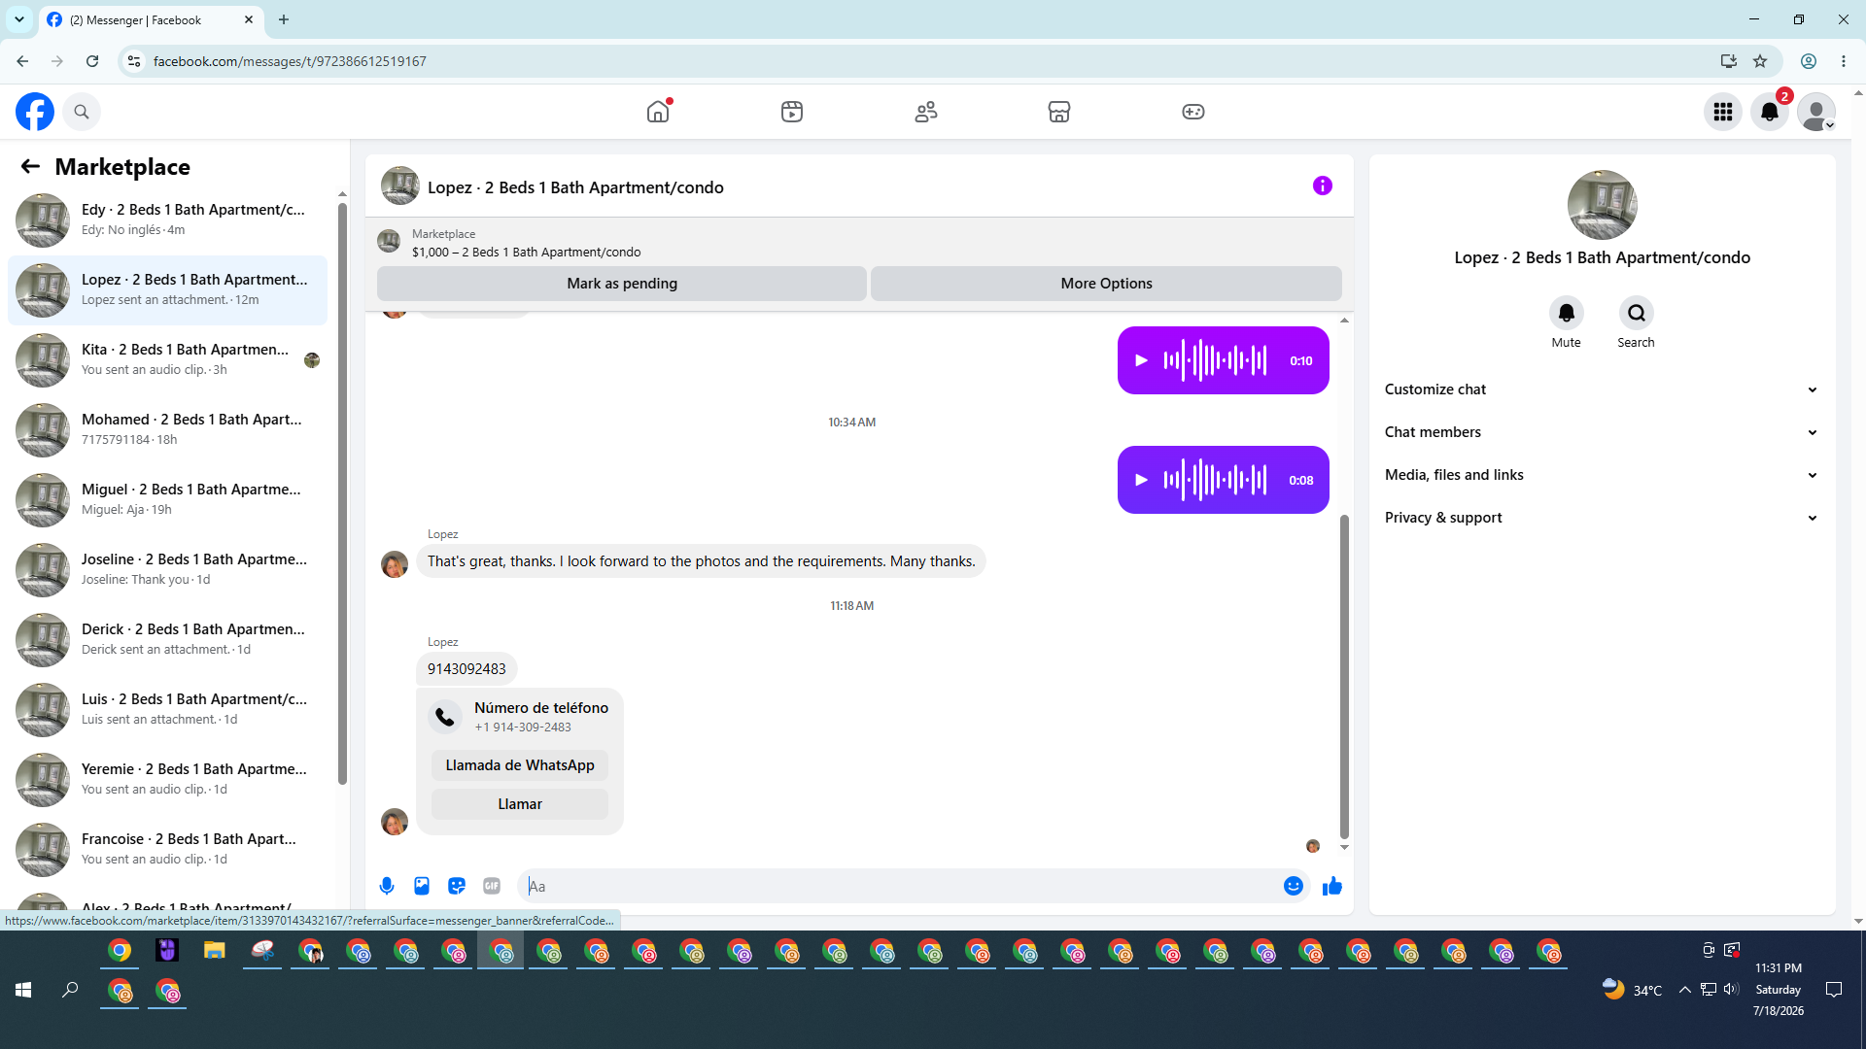
Task: Bookmark this tab with the star icon
Action: 1760,61
